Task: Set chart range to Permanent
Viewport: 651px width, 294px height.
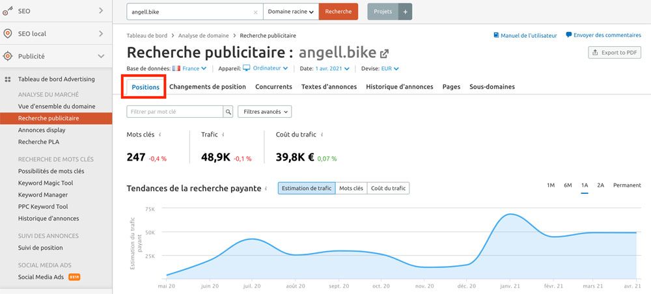Action: coord(627,185)
